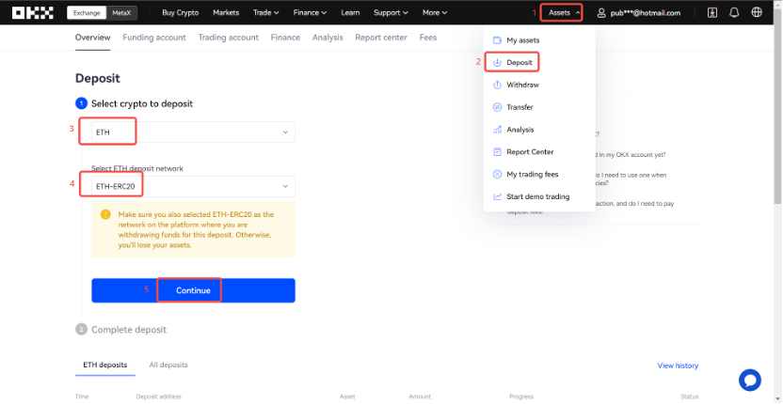The width and height of the screenshot is (783, 404).
Task: Select My assets menu entry
Action: tap(539, 40)
